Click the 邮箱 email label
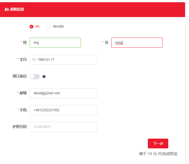 (x=23, y=93)
